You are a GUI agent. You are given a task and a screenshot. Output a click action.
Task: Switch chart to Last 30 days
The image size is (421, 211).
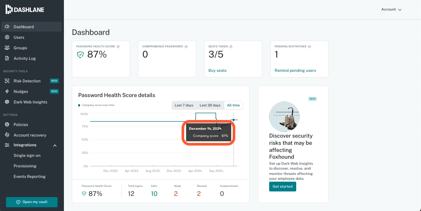210,105
